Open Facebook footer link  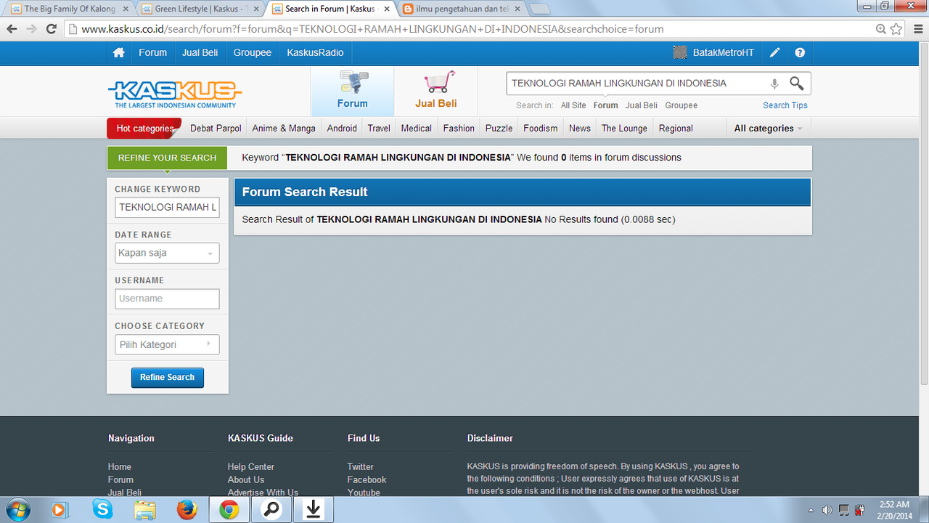point(367,480)
